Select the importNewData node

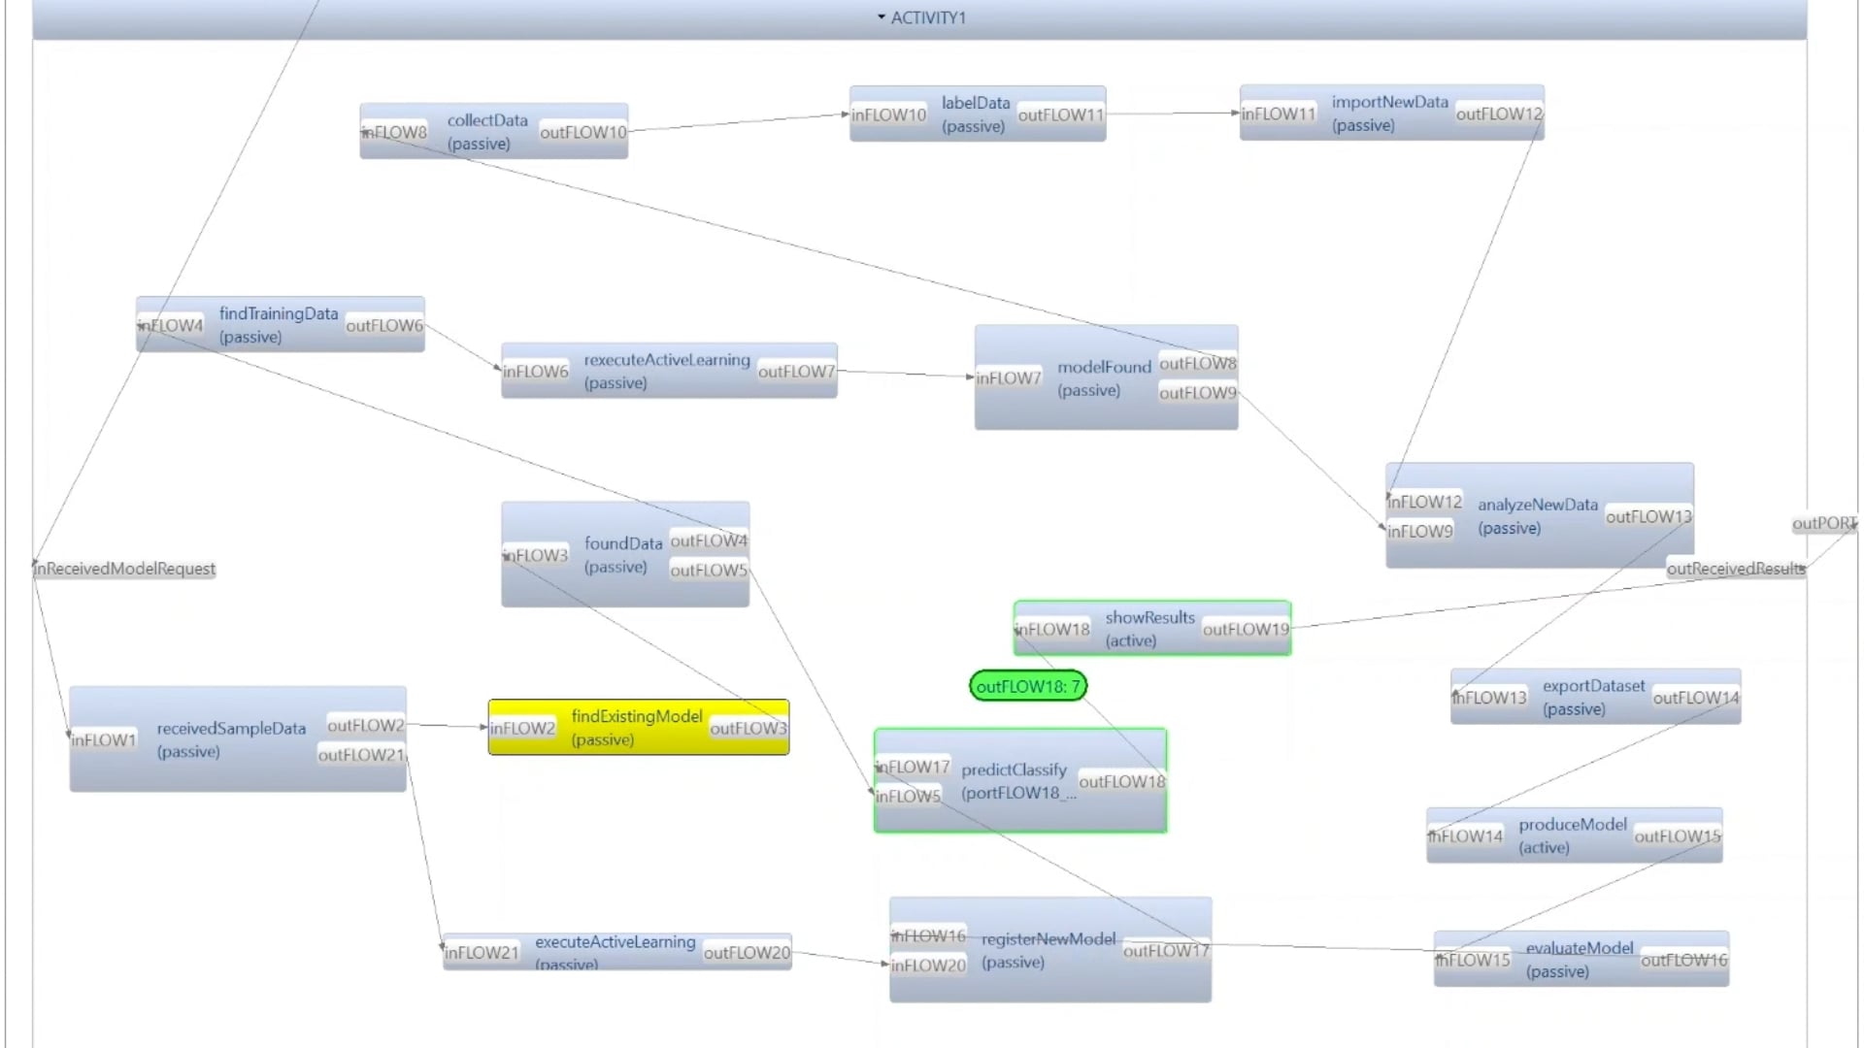pyautogui.click(x=1390, y=102)
